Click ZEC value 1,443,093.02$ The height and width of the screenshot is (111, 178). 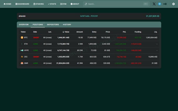click(63, 57)
